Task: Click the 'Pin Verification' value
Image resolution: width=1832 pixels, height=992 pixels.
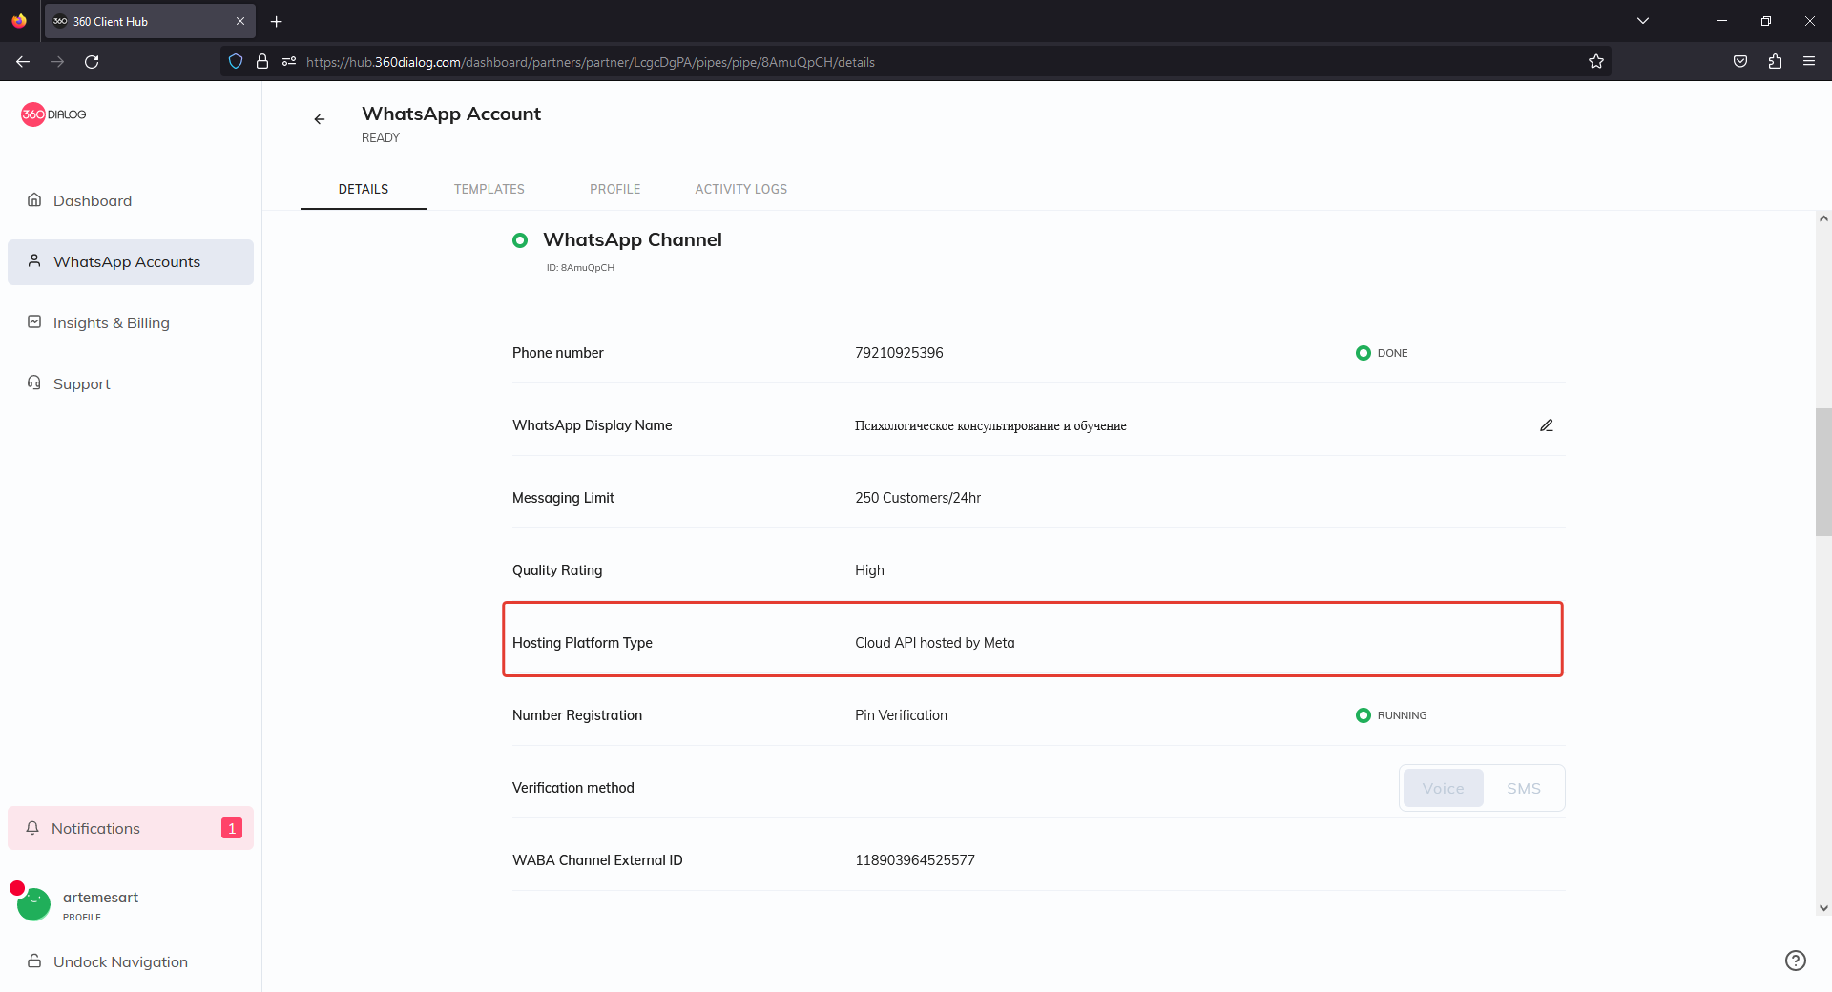Action: 901,715
